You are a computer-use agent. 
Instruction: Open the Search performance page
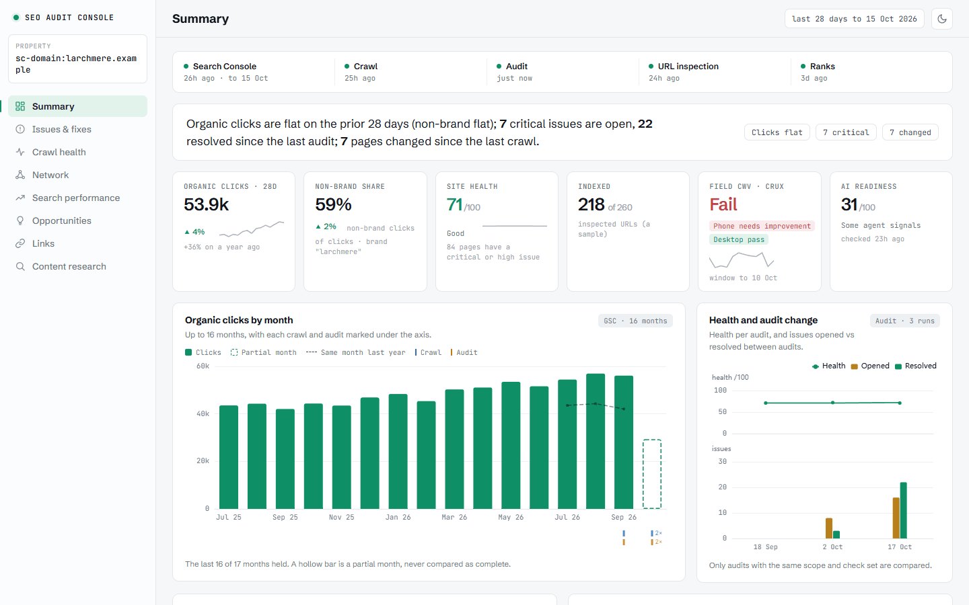[77, 198]
